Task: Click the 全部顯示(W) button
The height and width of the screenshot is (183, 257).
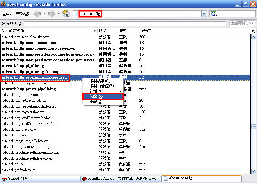Action: pyautogui.click(x=242, y=23)
